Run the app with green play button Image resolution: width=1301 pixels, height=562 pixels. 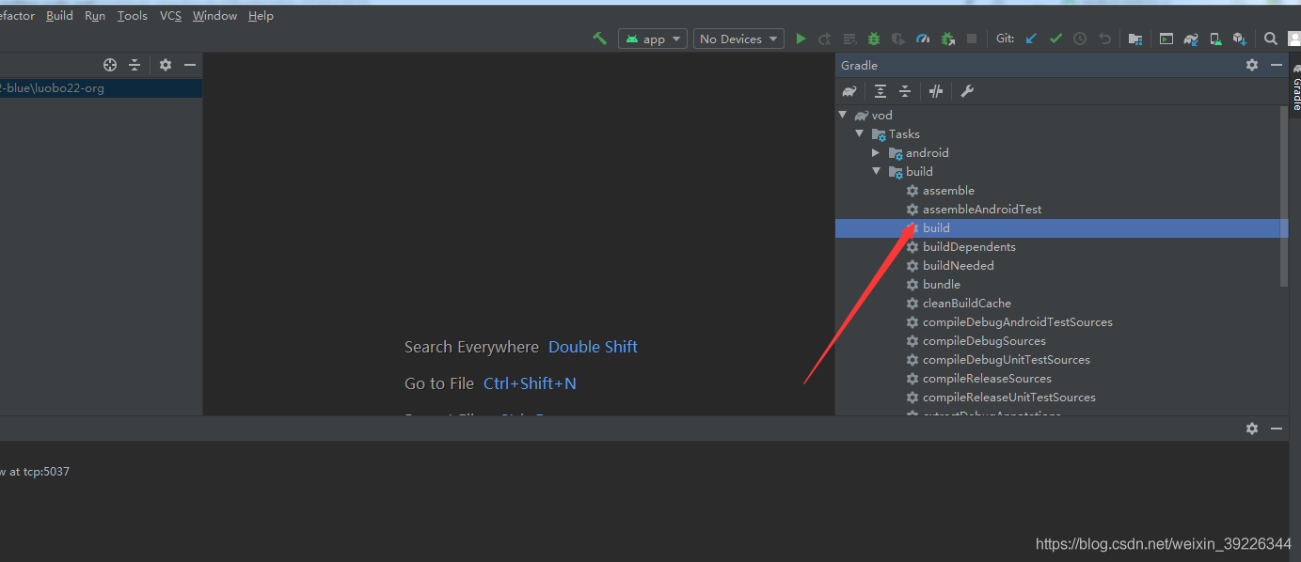pyautogui.click(x=801, y=39)
